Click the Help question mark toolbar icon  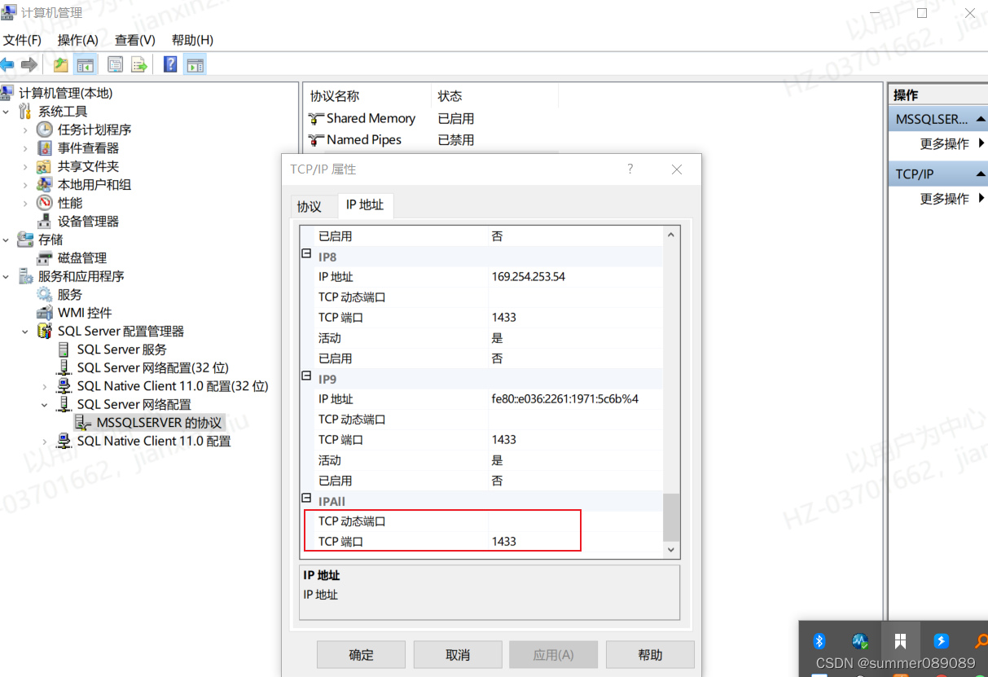169,64
